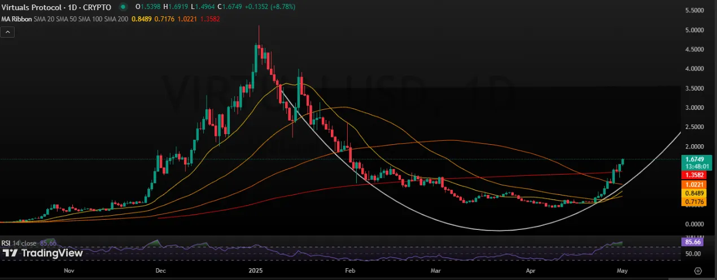
Task: Click the 0.7176 price axis label
Action: click(x=693, y=201)
